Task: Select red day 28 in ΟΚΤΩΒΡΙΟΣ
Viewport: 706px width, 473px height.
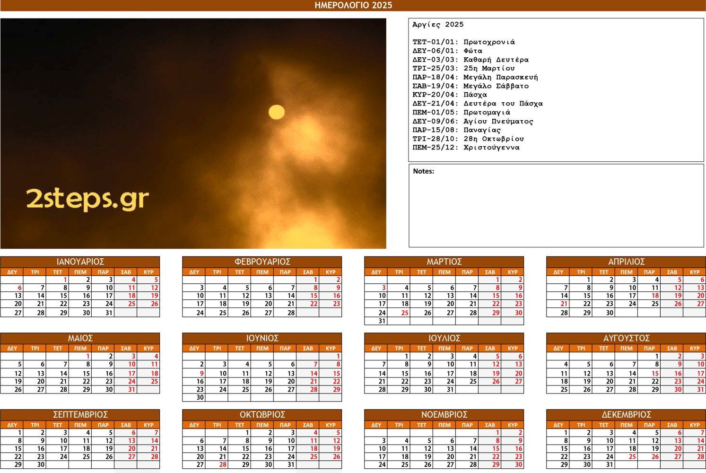Action: click(x=217, y=465)
